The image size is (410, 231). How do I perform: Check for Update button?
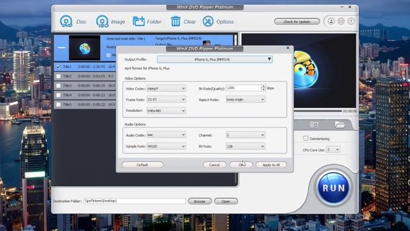click(297, 21)
